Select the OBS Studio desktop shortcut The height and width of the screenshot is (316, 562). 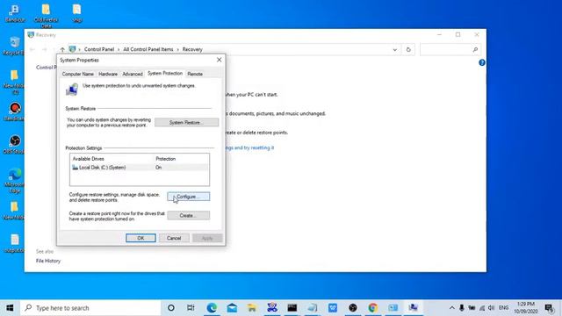pos(14,144)
